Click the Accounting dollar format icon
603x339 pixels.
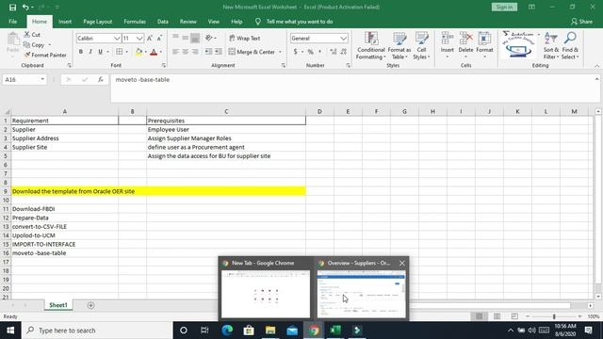tap(295, 52)
